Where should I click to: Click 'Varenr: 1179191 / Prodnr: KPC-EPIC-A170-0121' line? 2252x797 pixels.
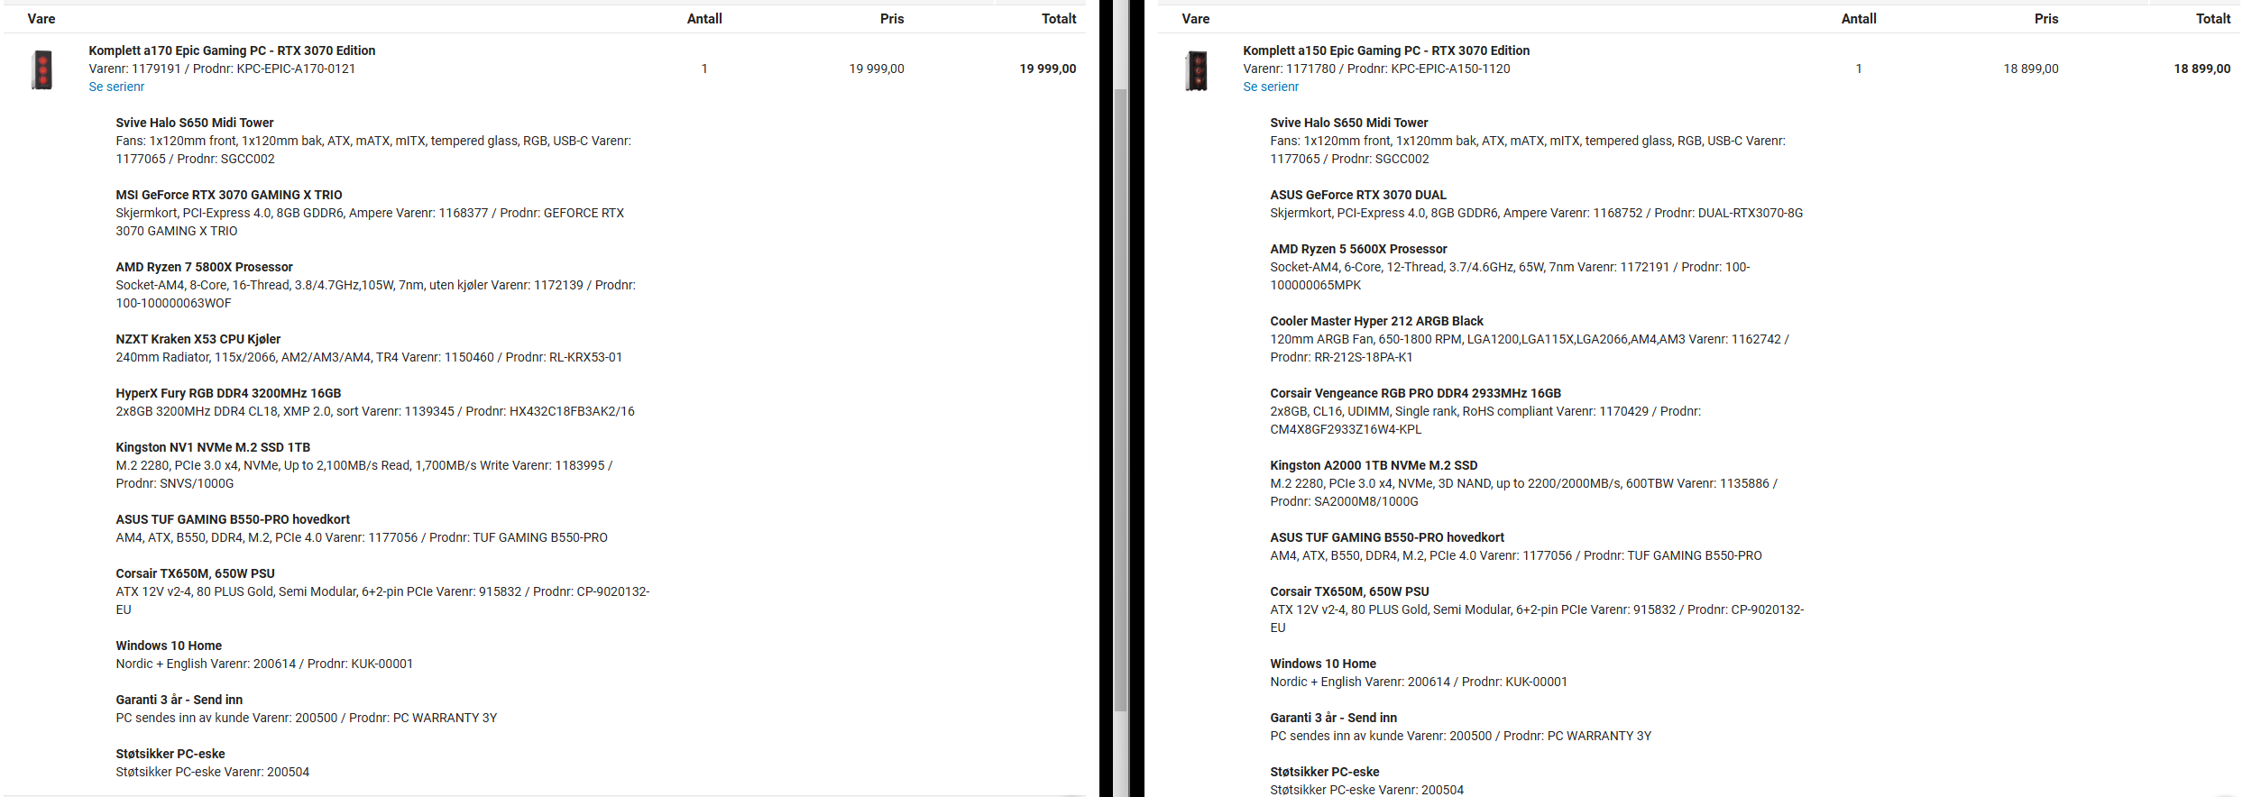(222, 69)
